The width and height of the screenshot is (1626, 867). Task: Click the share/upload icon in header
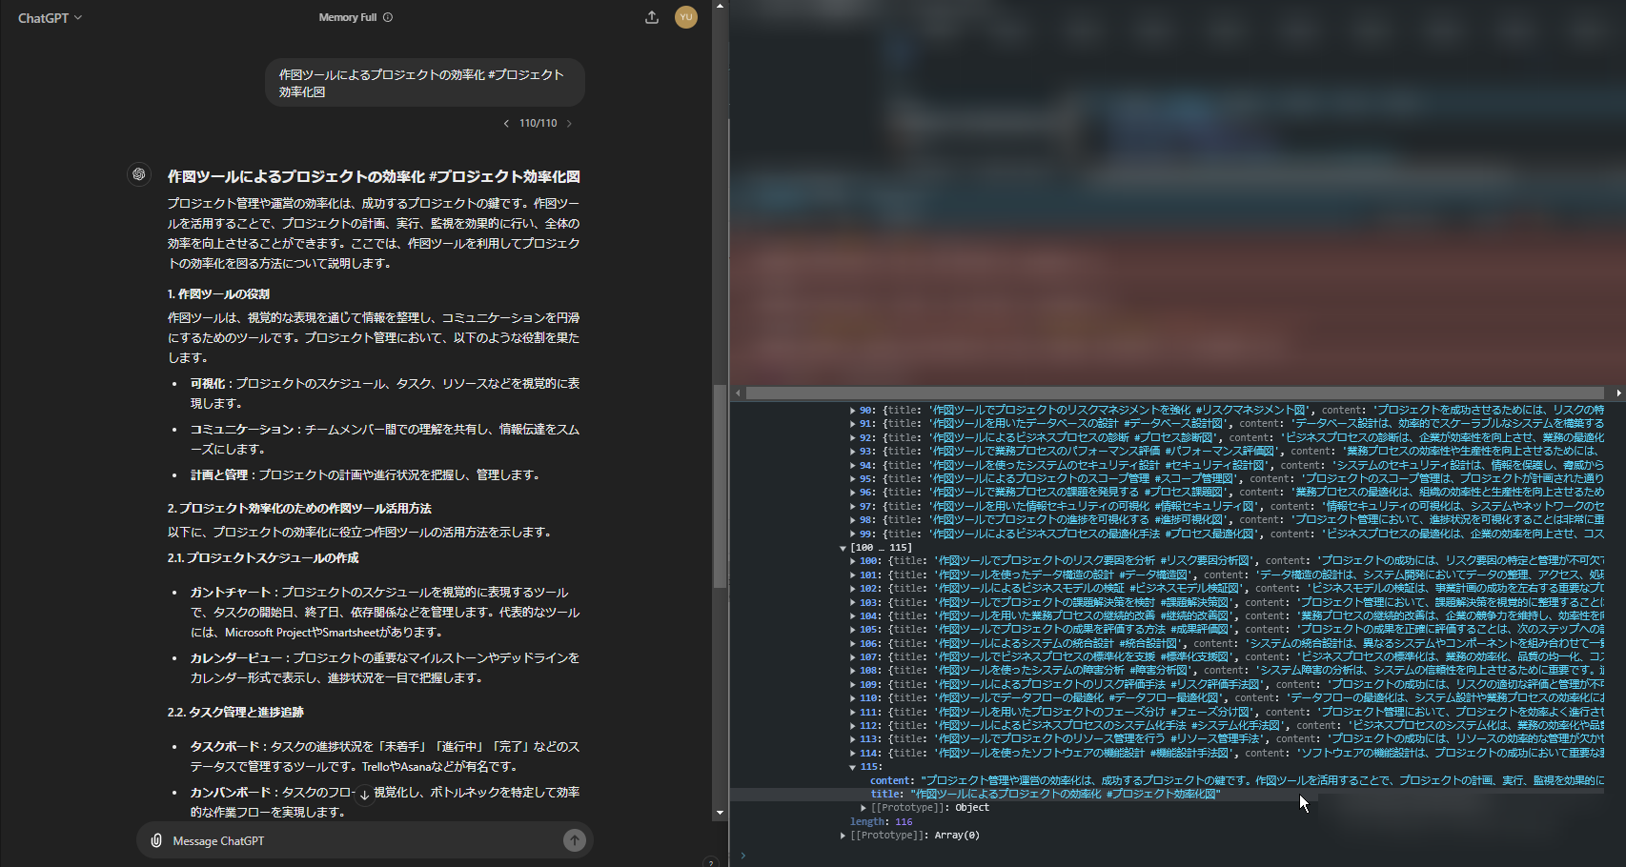[x=652, y=17]
